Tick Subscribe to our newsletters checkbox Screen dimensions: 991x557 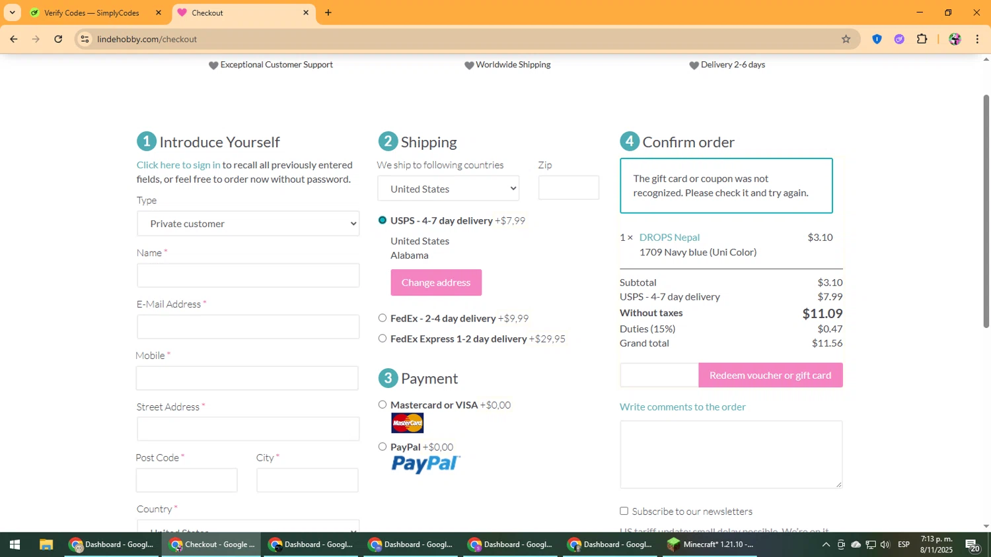point(624,511)
